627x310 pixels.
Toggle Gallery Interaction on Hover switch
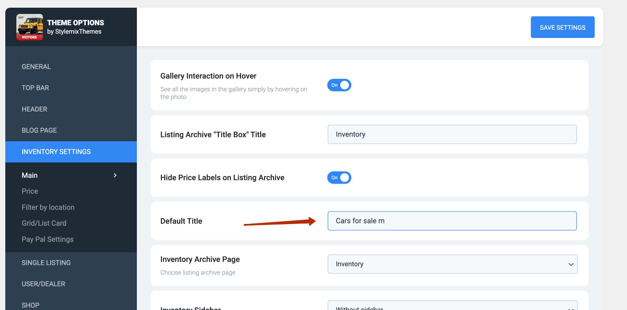pyautogui.click(x=339, y=85)
